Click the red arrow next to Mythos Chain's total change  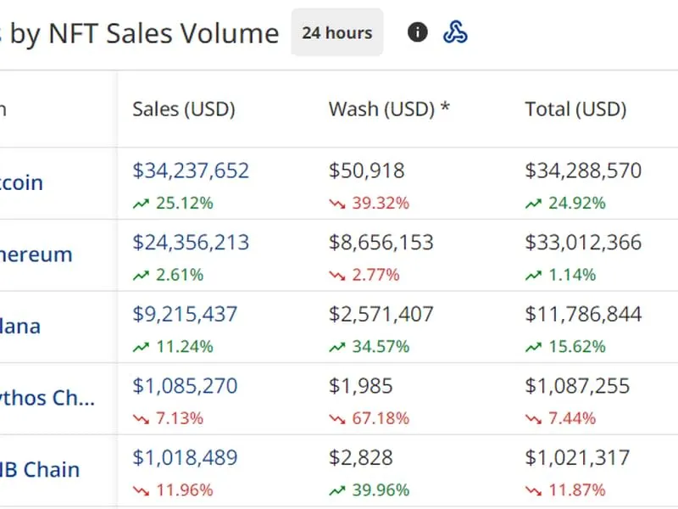click(x=533, y=418)
